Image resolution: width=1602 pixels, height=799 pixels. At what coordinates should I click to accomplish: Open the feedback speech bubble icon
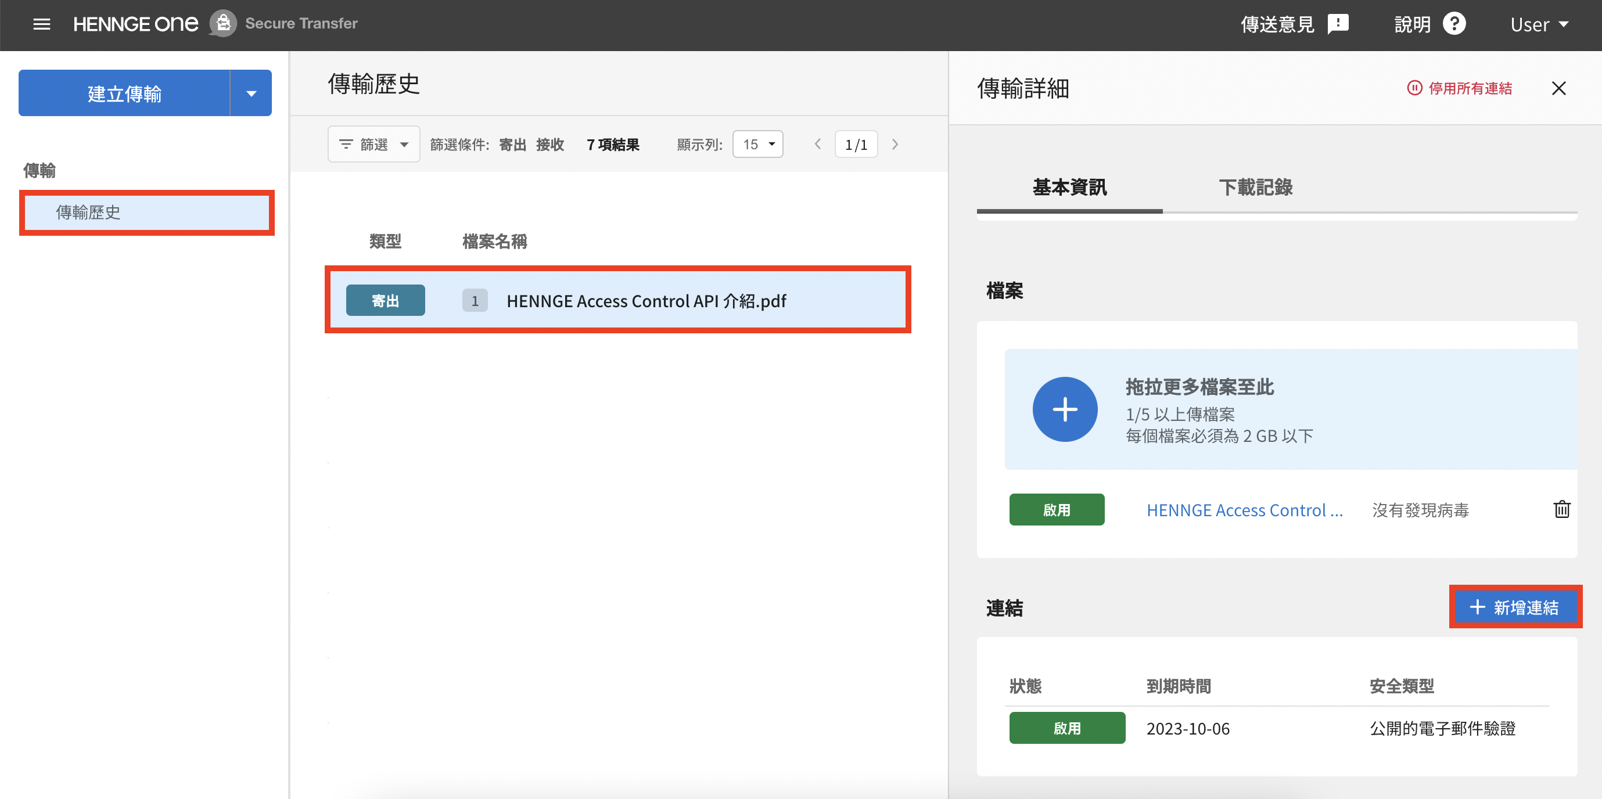point(1338,24)
